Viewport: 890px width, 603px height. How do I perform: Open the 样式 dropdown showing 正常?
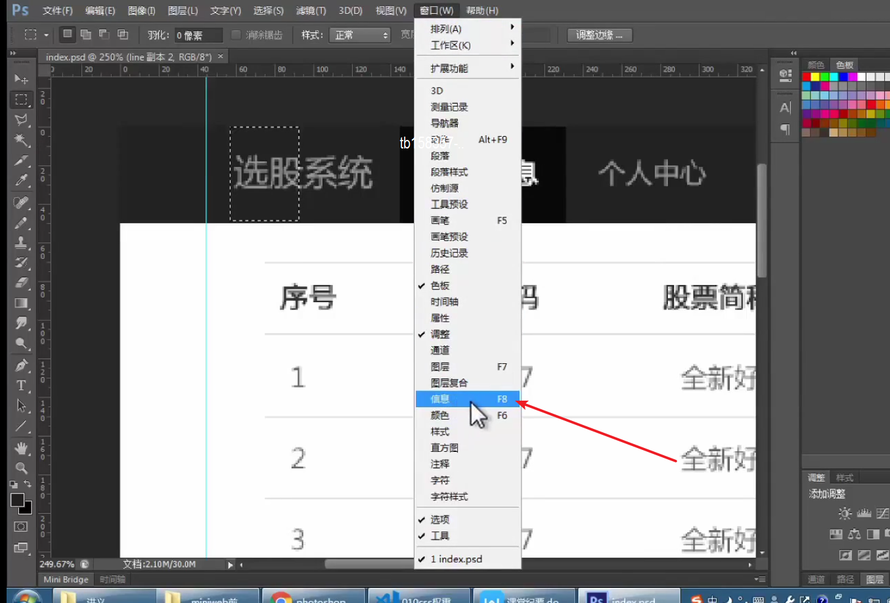(360, 35)
